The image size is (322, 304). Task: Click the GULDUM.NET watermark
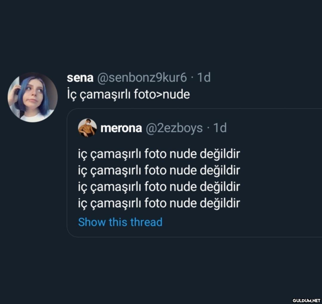306,300
